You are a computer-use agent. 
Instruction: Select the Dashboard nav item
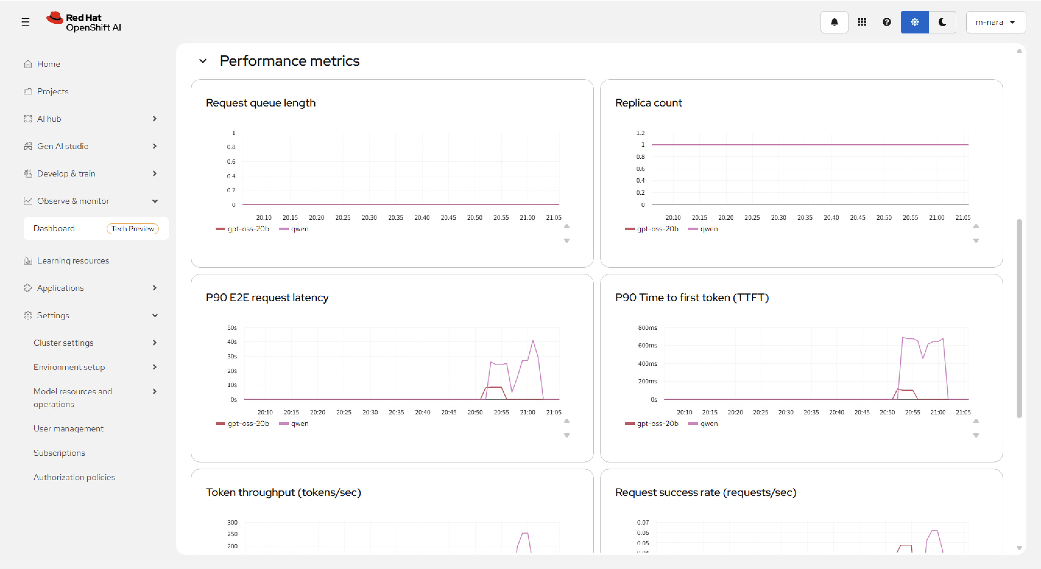pyautogui.click(x=96, y=229)
